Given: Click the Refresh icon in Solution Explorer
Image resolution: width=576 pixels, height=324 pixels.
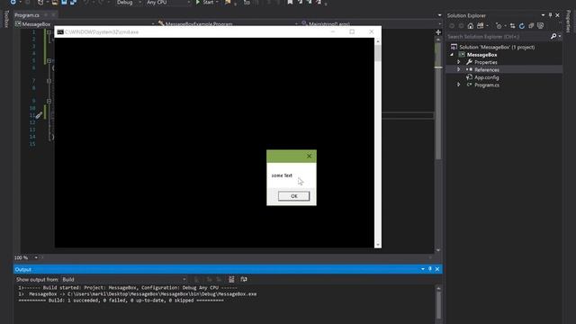Looking at the screenshot, I should pos(522,26).
